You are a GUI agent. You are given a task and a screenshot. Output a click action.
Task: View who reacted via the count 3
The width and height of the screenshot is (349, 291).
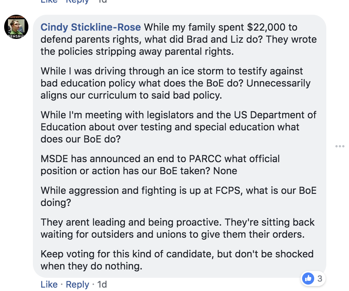point(320,279)
